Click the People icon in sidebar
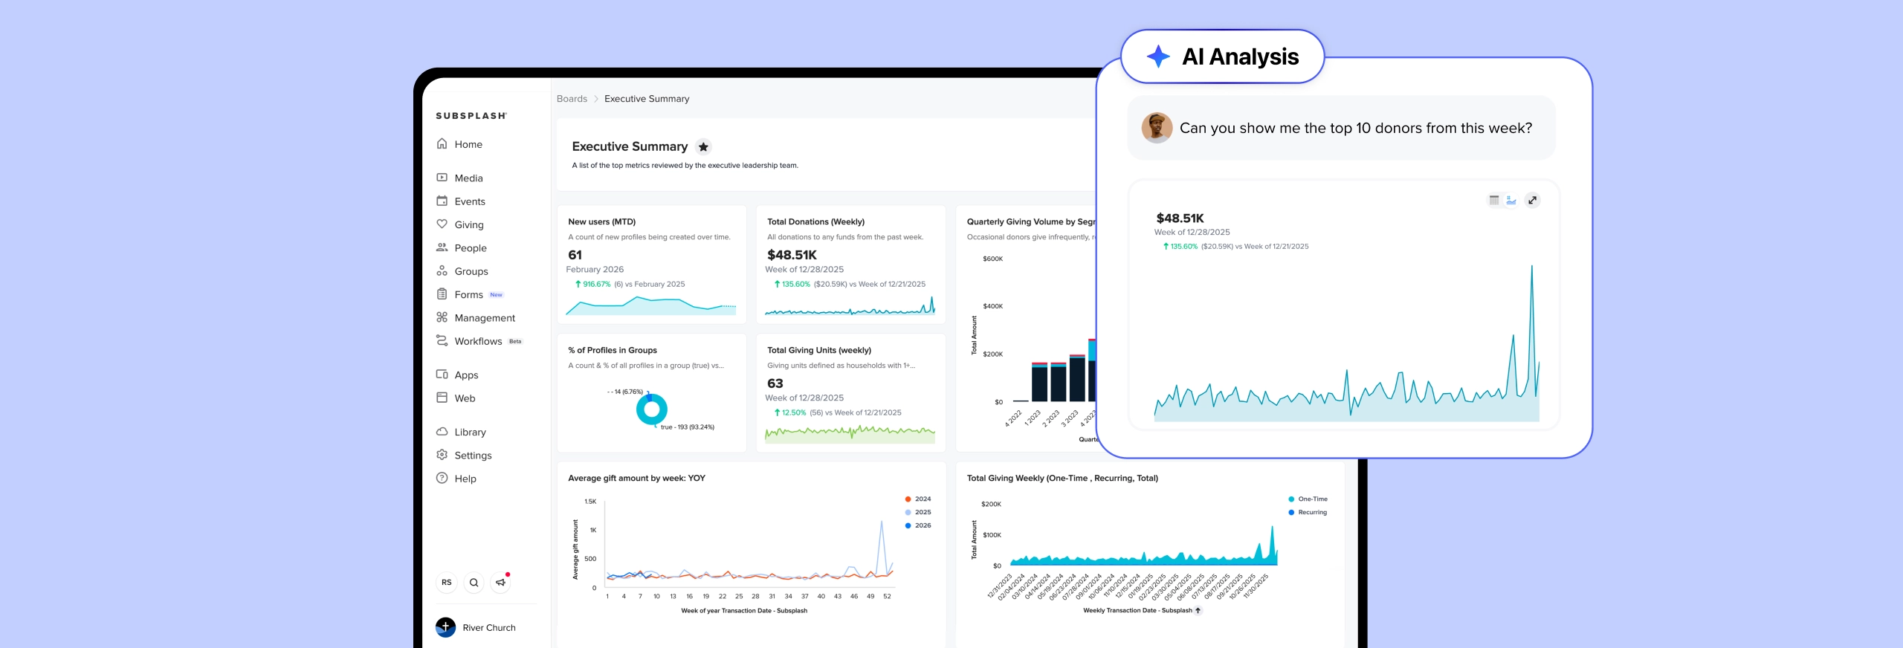The width and height of the screenshot is (1903, 648). [x=442, y=247]
